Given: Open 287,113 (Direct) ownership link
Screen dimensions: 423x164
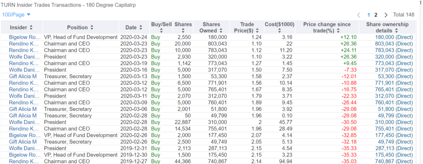Looking at the screenshot, I should (x=394, y=148).
